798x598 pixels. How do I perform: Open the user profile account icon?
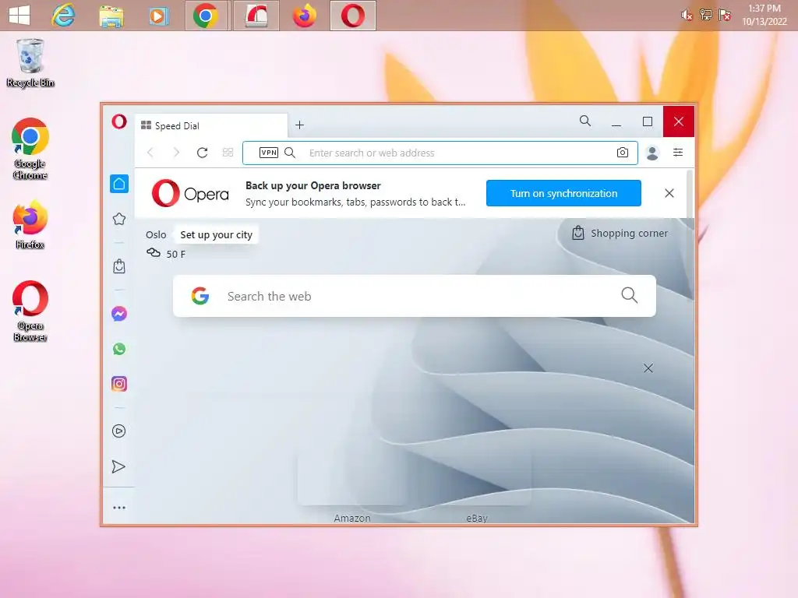[x=652, y=153]
